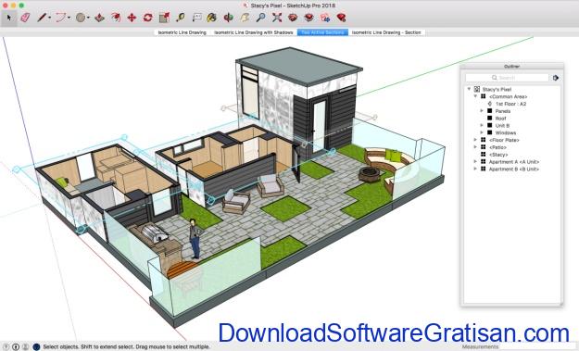Click the dark blue circle status bar icon
The width and height of the screenshot is (579, 351).
[x=36, y=347]
